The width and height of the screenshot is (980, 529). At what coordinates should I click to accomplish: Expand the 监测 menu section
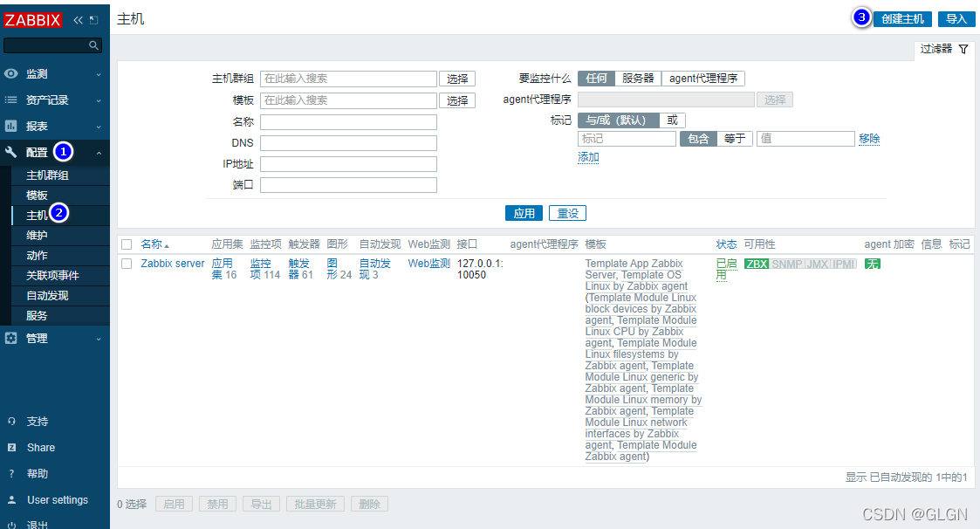click(x=99, y=74)
